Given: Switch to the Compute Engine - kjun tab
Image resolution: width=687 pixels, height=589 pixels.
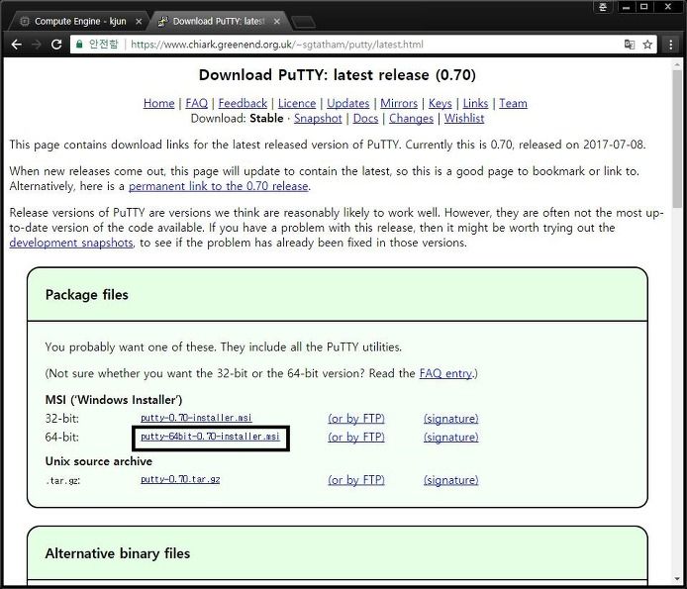Looking at the screenshot, I should click(80, 21).
